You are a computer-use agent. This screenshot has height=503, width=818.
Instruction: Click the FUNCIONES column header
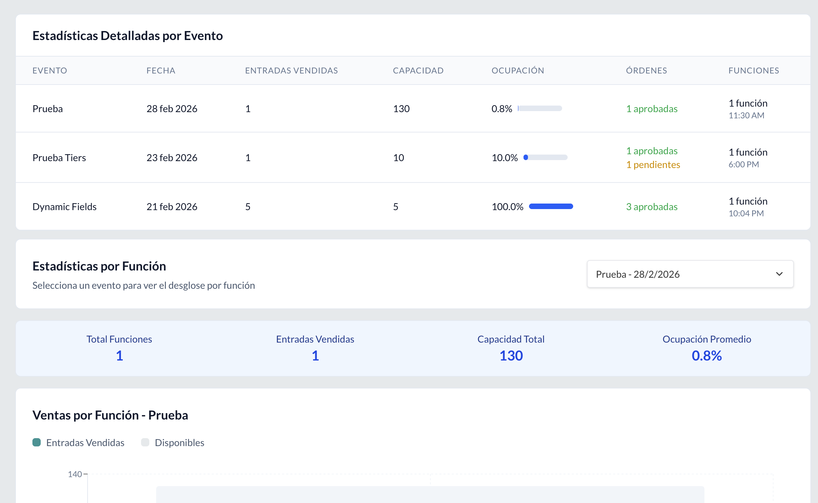(754, 70)
